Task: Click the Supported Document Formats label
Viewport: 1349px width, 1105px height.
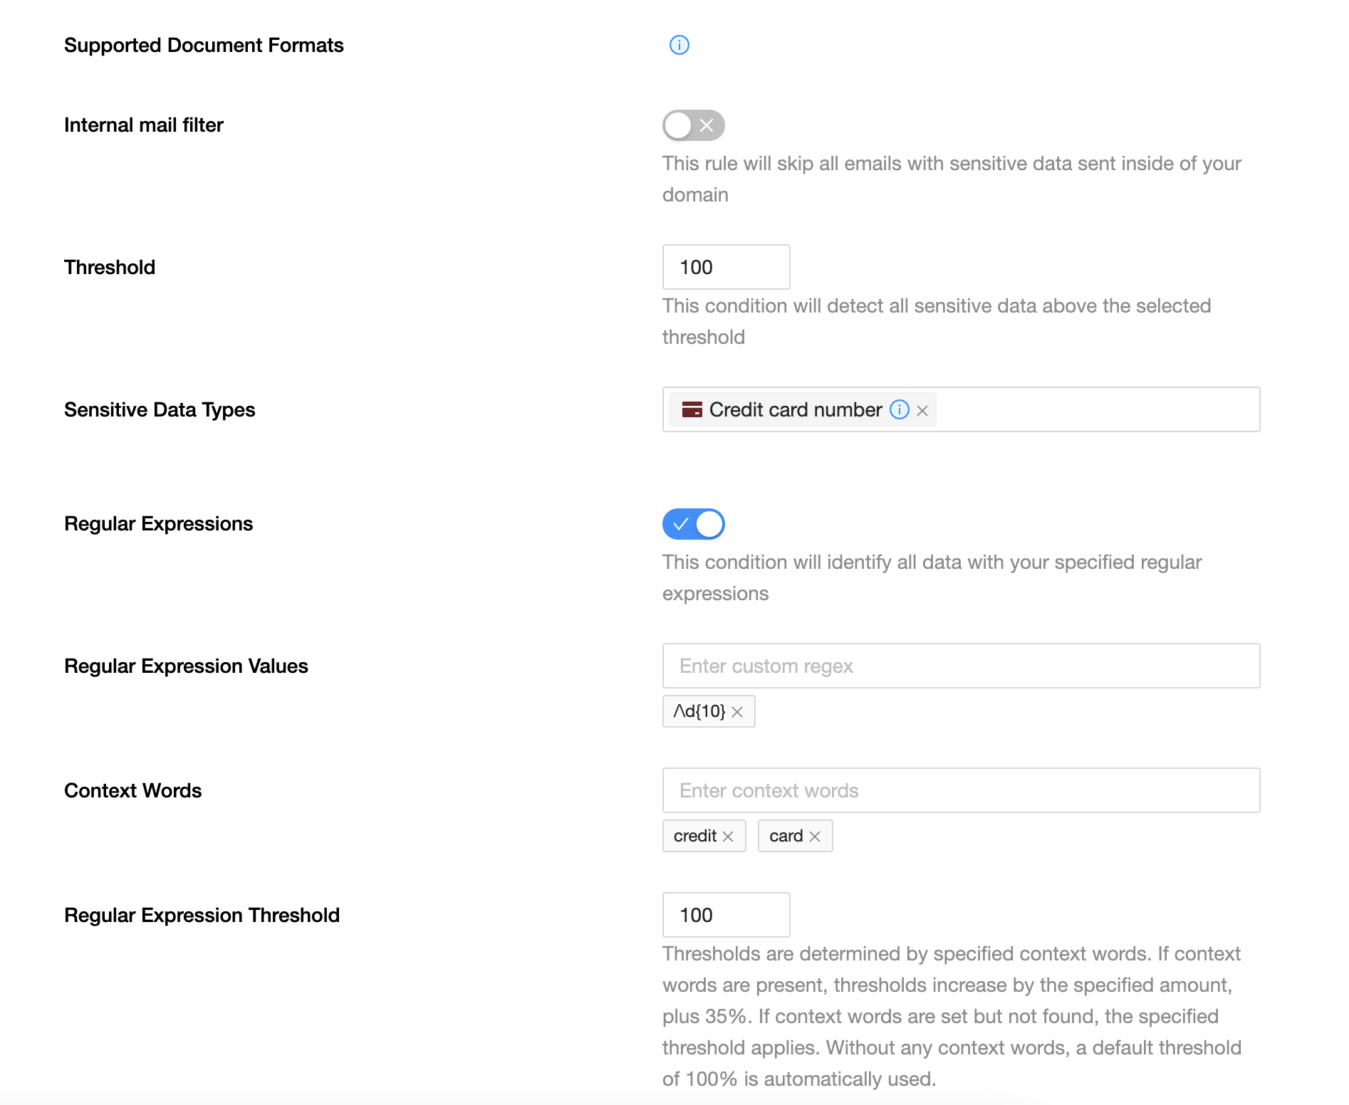Action: point(204,45)
